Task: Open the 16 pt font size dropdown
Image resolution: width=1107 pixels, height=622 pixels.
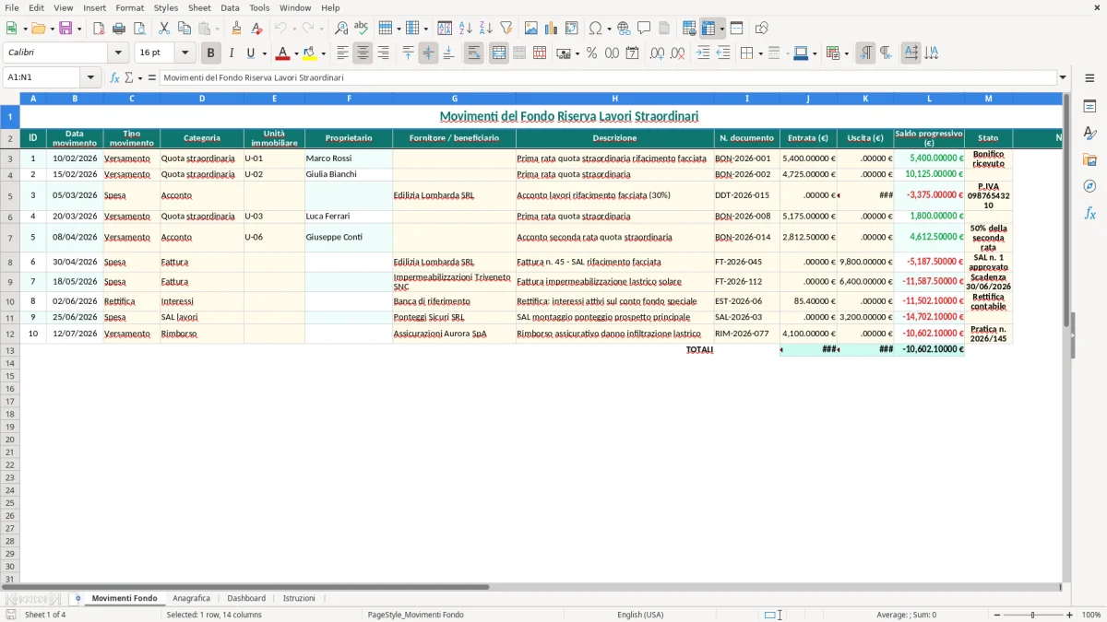Action: click(x=184, y=53)
